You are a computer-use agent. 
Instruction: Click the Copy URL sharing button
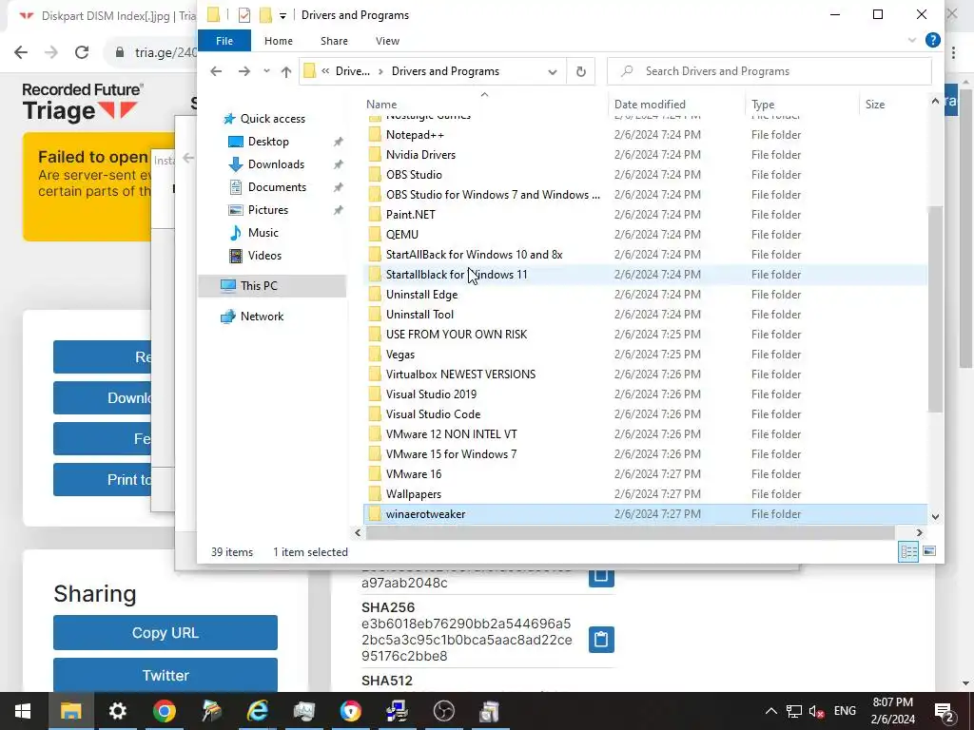click(166, 632)
